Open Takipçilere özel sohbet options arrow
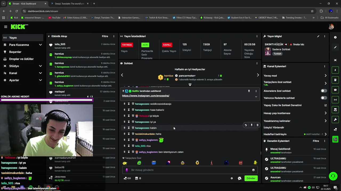341x191 pixels. pyautogui.click(x=326, y=83)
